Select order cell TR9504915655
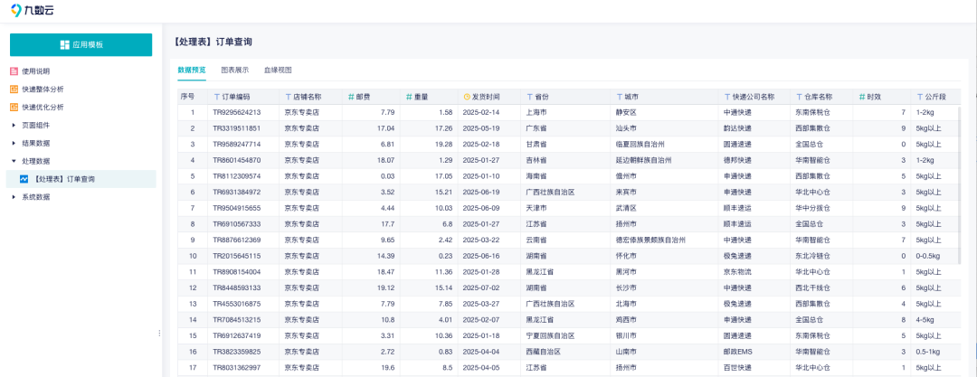 [x=237, y=208]
